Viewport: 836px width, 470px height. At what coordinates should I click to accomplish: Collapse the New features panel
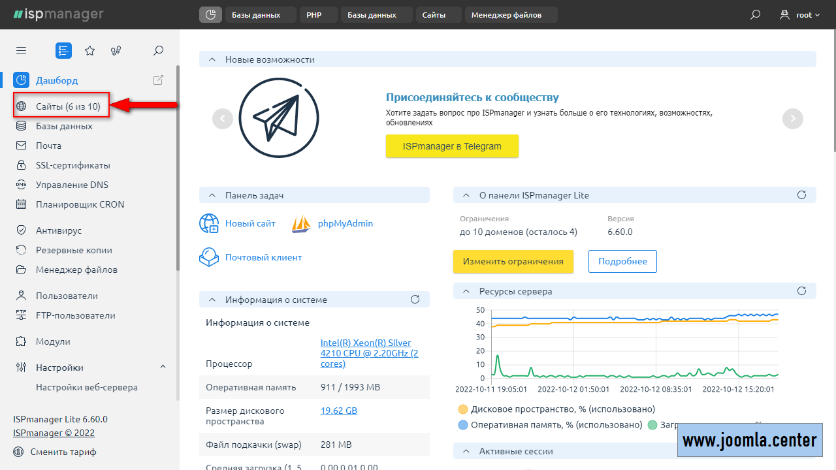pyautogui.click(x=212, y=59)
